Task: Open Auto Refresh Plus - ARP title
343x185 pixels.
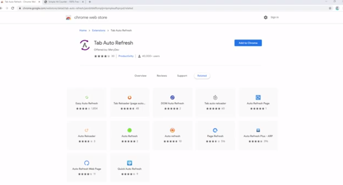Action: pos(258,136)
